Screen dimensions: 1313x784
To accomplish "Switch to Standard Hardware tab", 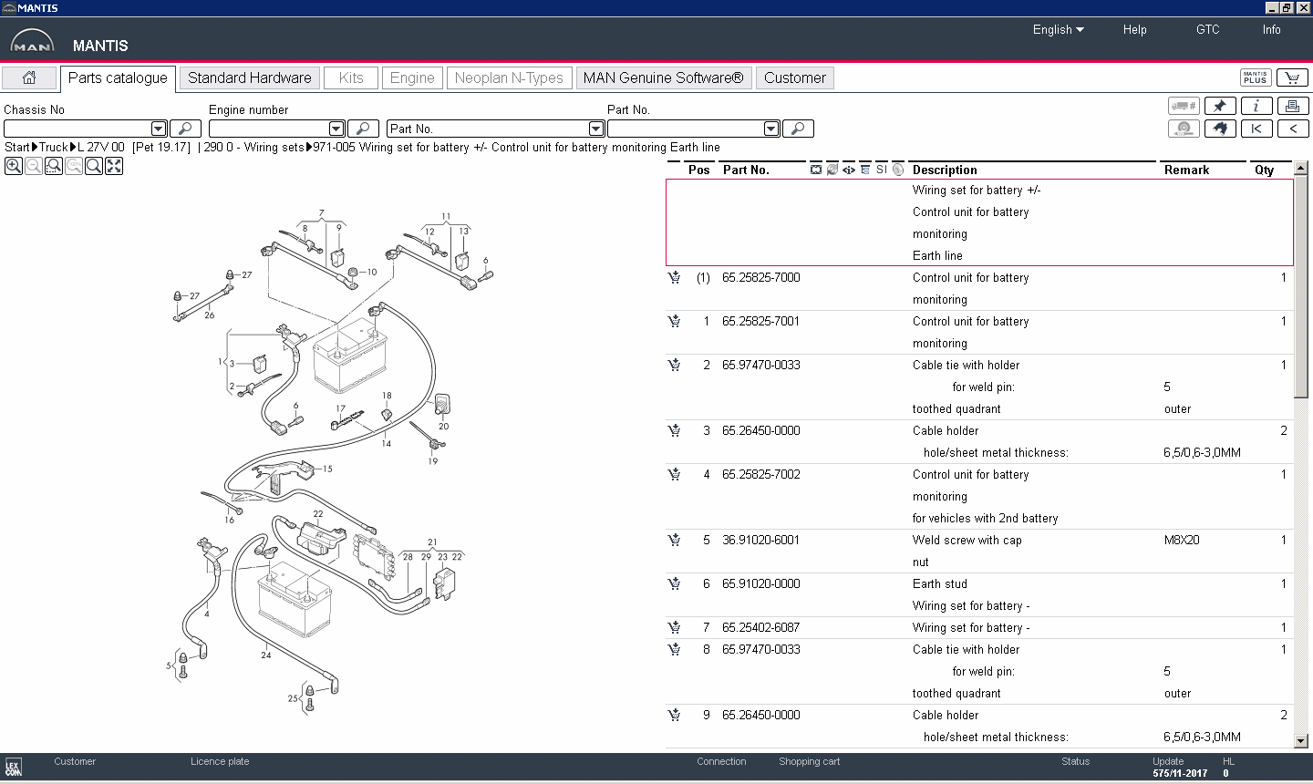I will tap(249, 77).
